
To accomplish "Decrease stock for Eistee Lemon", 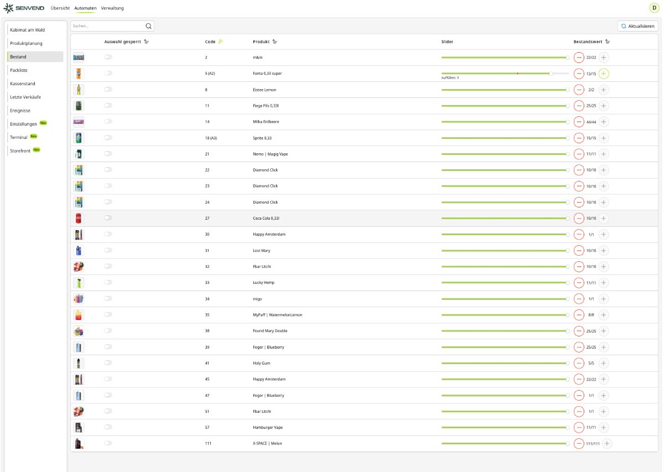I will coord(579,89).
